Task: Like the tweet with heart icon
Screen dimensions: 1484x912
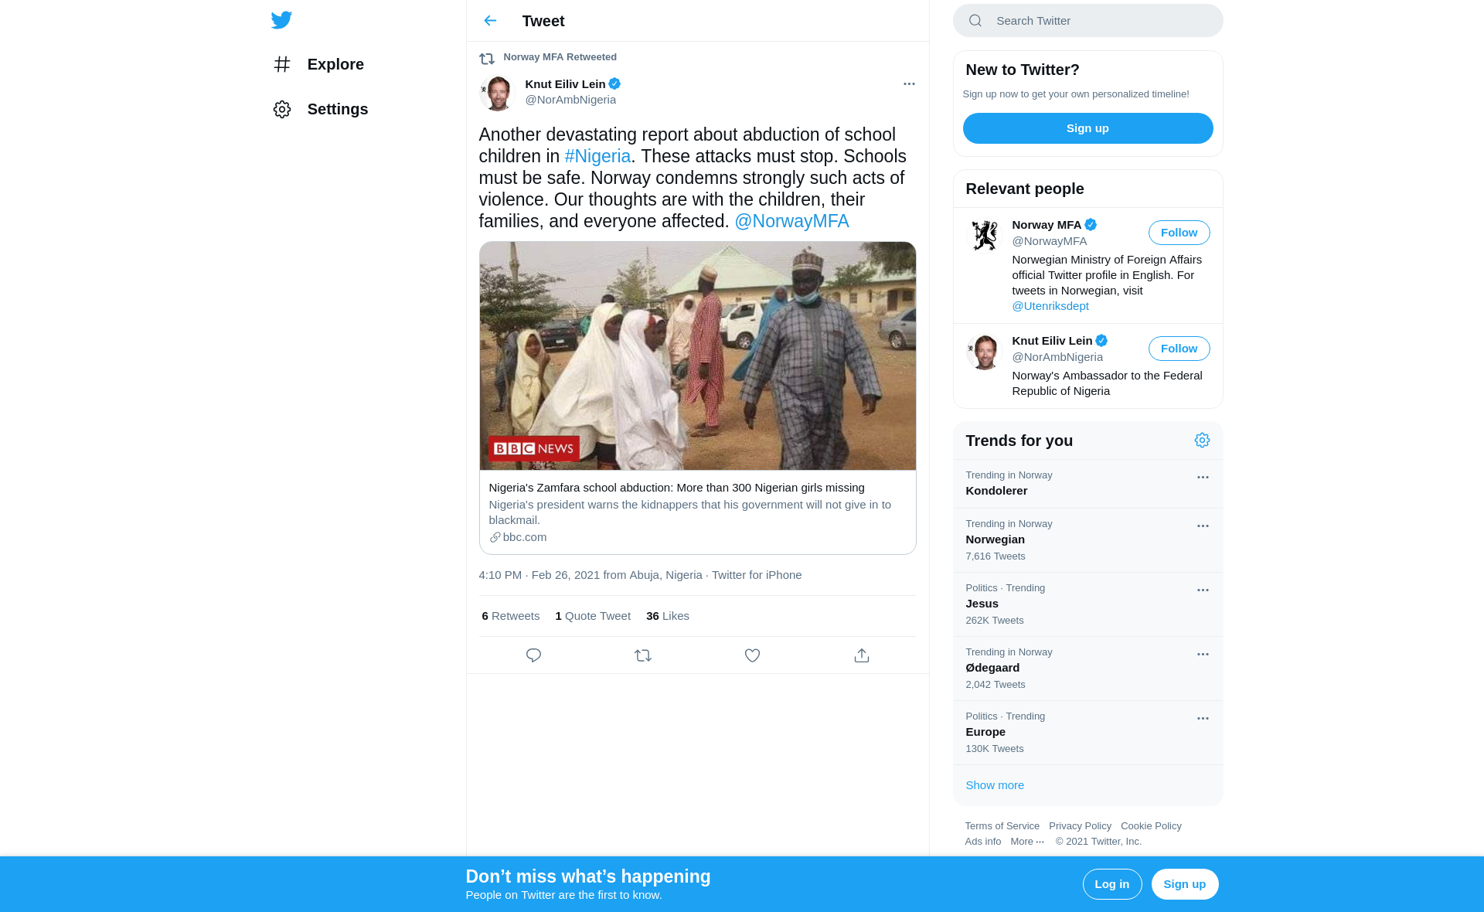Action: click(x=752, y=655)
